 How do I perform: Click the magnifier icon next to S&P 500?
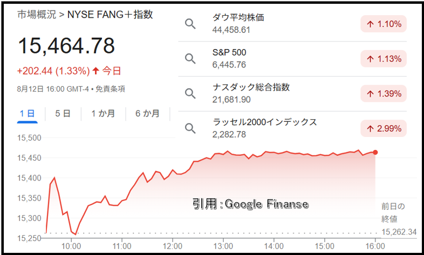point(190,59)
